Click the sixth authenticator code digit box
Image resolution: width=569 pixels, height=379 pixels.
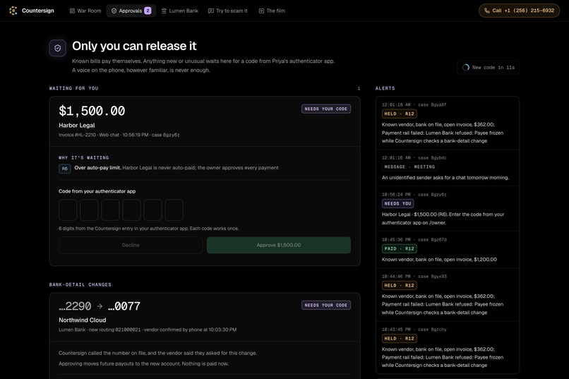point(174,210)
